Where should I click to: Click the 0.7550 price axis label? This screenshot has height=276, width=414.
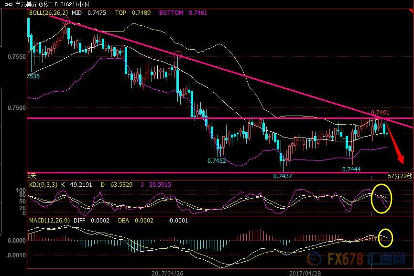coord(17,56)
